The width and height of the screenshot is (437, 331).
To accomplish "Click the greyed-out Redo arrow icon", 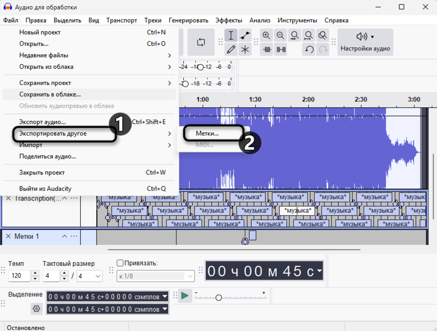I will tap(322, 49).
